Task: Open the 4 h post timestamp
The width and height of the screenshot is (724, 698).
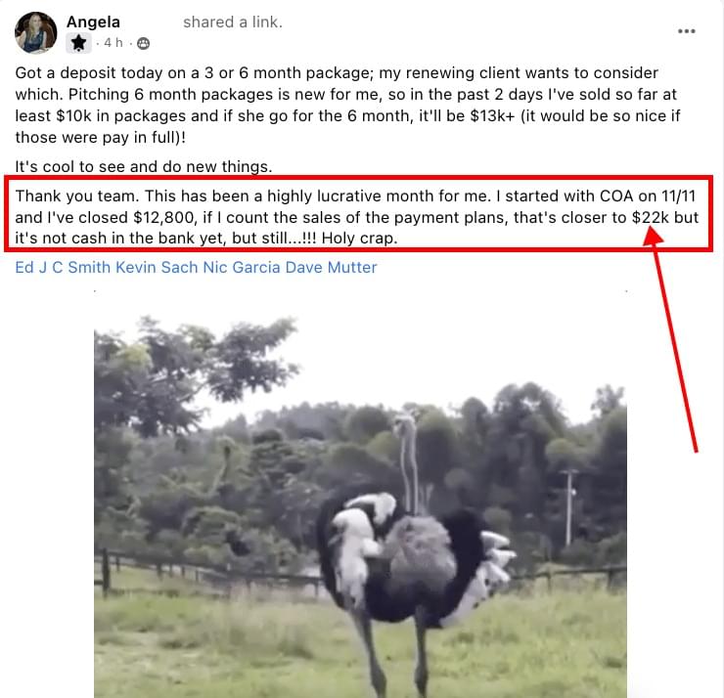Action: click(x=113, y=43)
